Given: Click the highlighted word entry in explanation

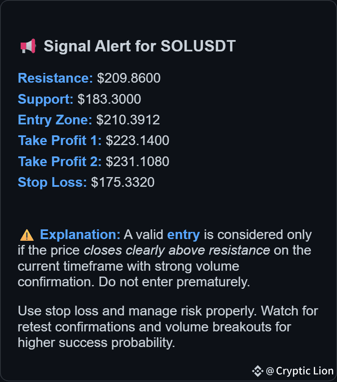Looking at the screenshot, I should point(184,235).
